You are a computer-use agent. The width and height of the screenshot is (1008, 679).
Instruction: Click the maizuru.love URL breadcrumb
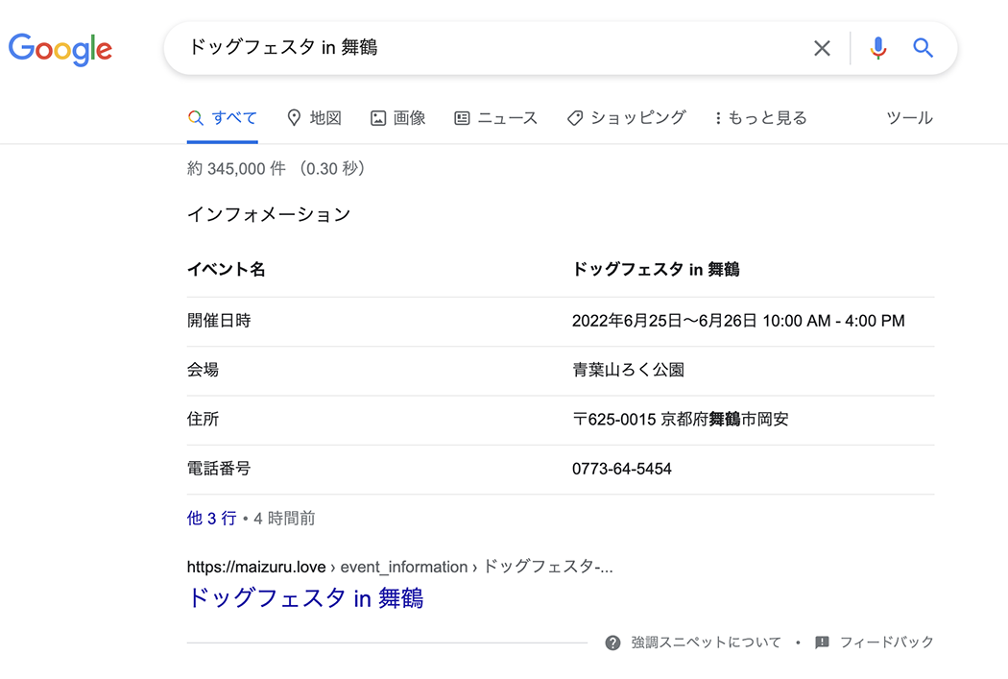pyautogui.click(x=256, y=567)
